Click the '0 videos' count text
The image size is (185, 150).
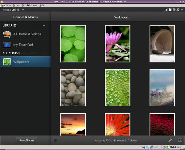click(132, 140)
